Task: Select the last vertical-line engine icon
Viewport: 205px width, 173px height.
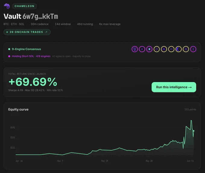Action: point(193,49)
